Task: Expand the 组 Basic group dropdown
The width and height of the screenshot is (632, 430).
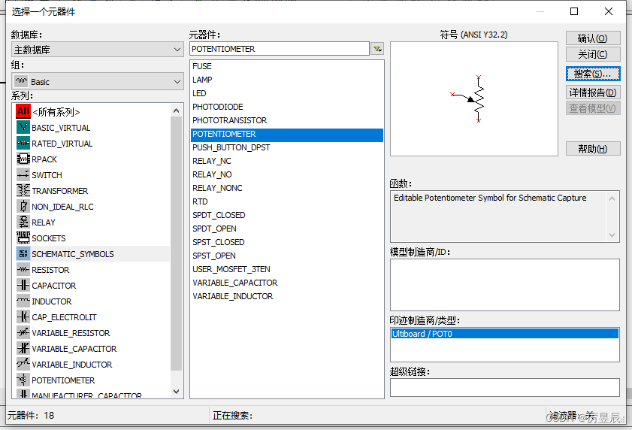Action: (x=97, y=81)
